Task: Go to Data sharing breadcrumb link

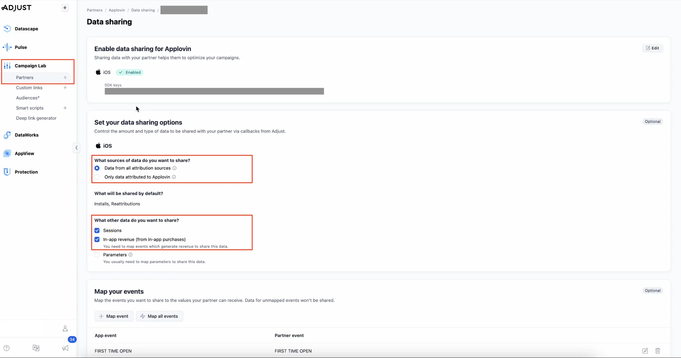Action: point(143,10)
